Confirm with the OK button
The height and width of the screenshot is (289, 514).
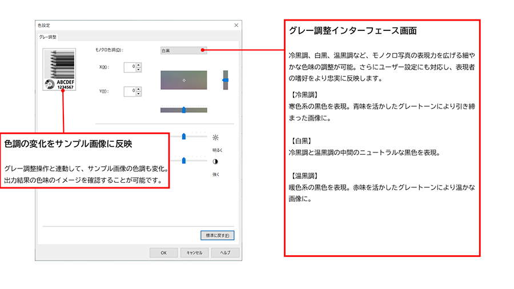163,252
